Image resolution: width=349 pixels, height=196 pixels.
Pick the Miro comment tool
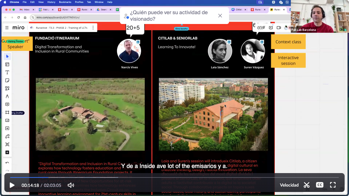[x=7, y=104]
